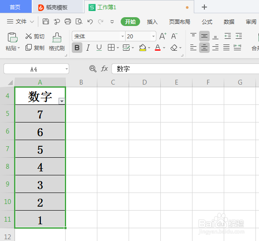The height and width of the screenshot is (241, 259).
Task: Open Print Preview icon
Action: point(79,22)
